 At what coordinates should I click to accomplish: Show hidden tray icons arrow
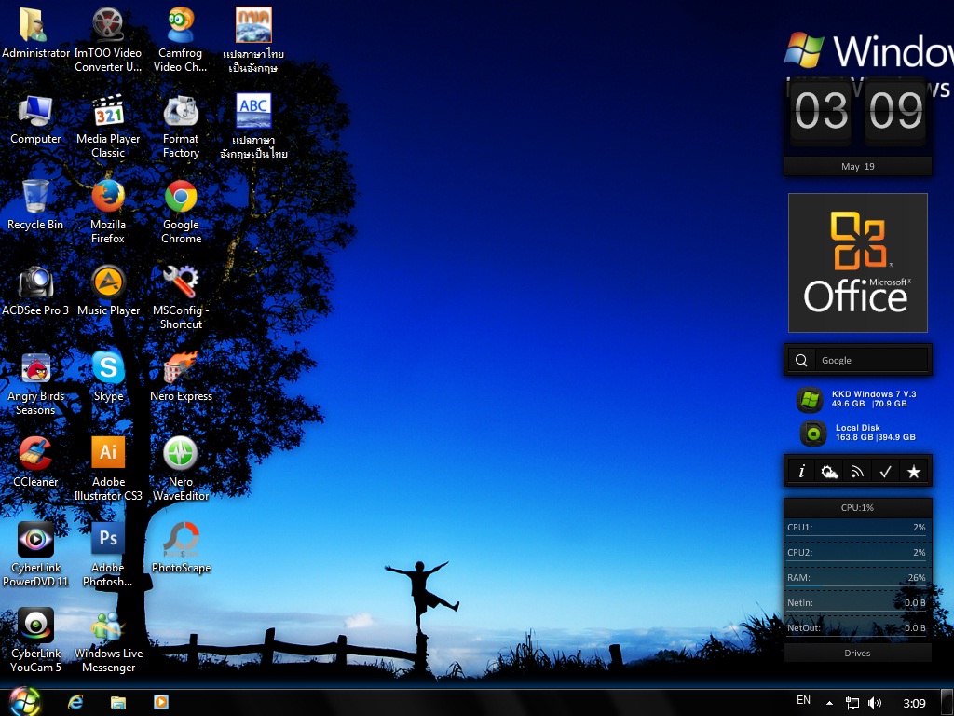tap(829, 703)
